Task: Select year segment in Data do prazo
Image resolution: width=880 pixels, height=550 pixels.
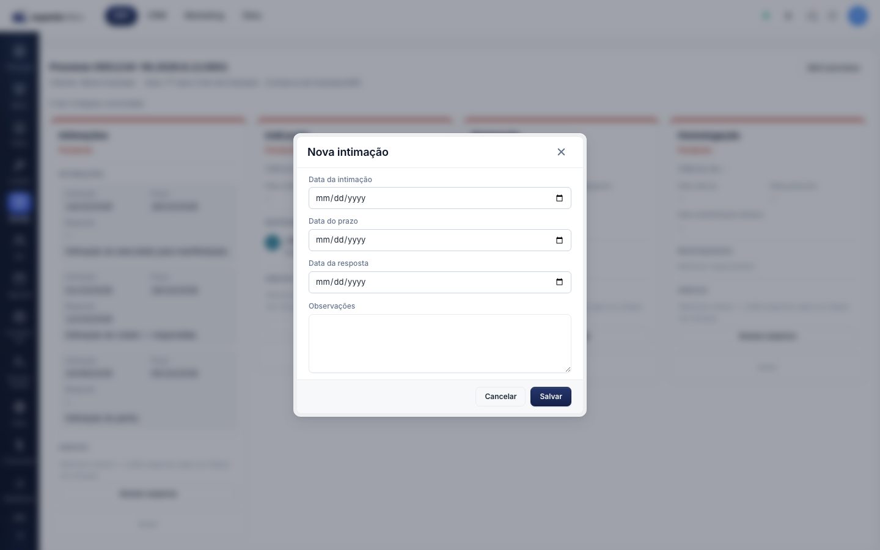Action: 357,240
